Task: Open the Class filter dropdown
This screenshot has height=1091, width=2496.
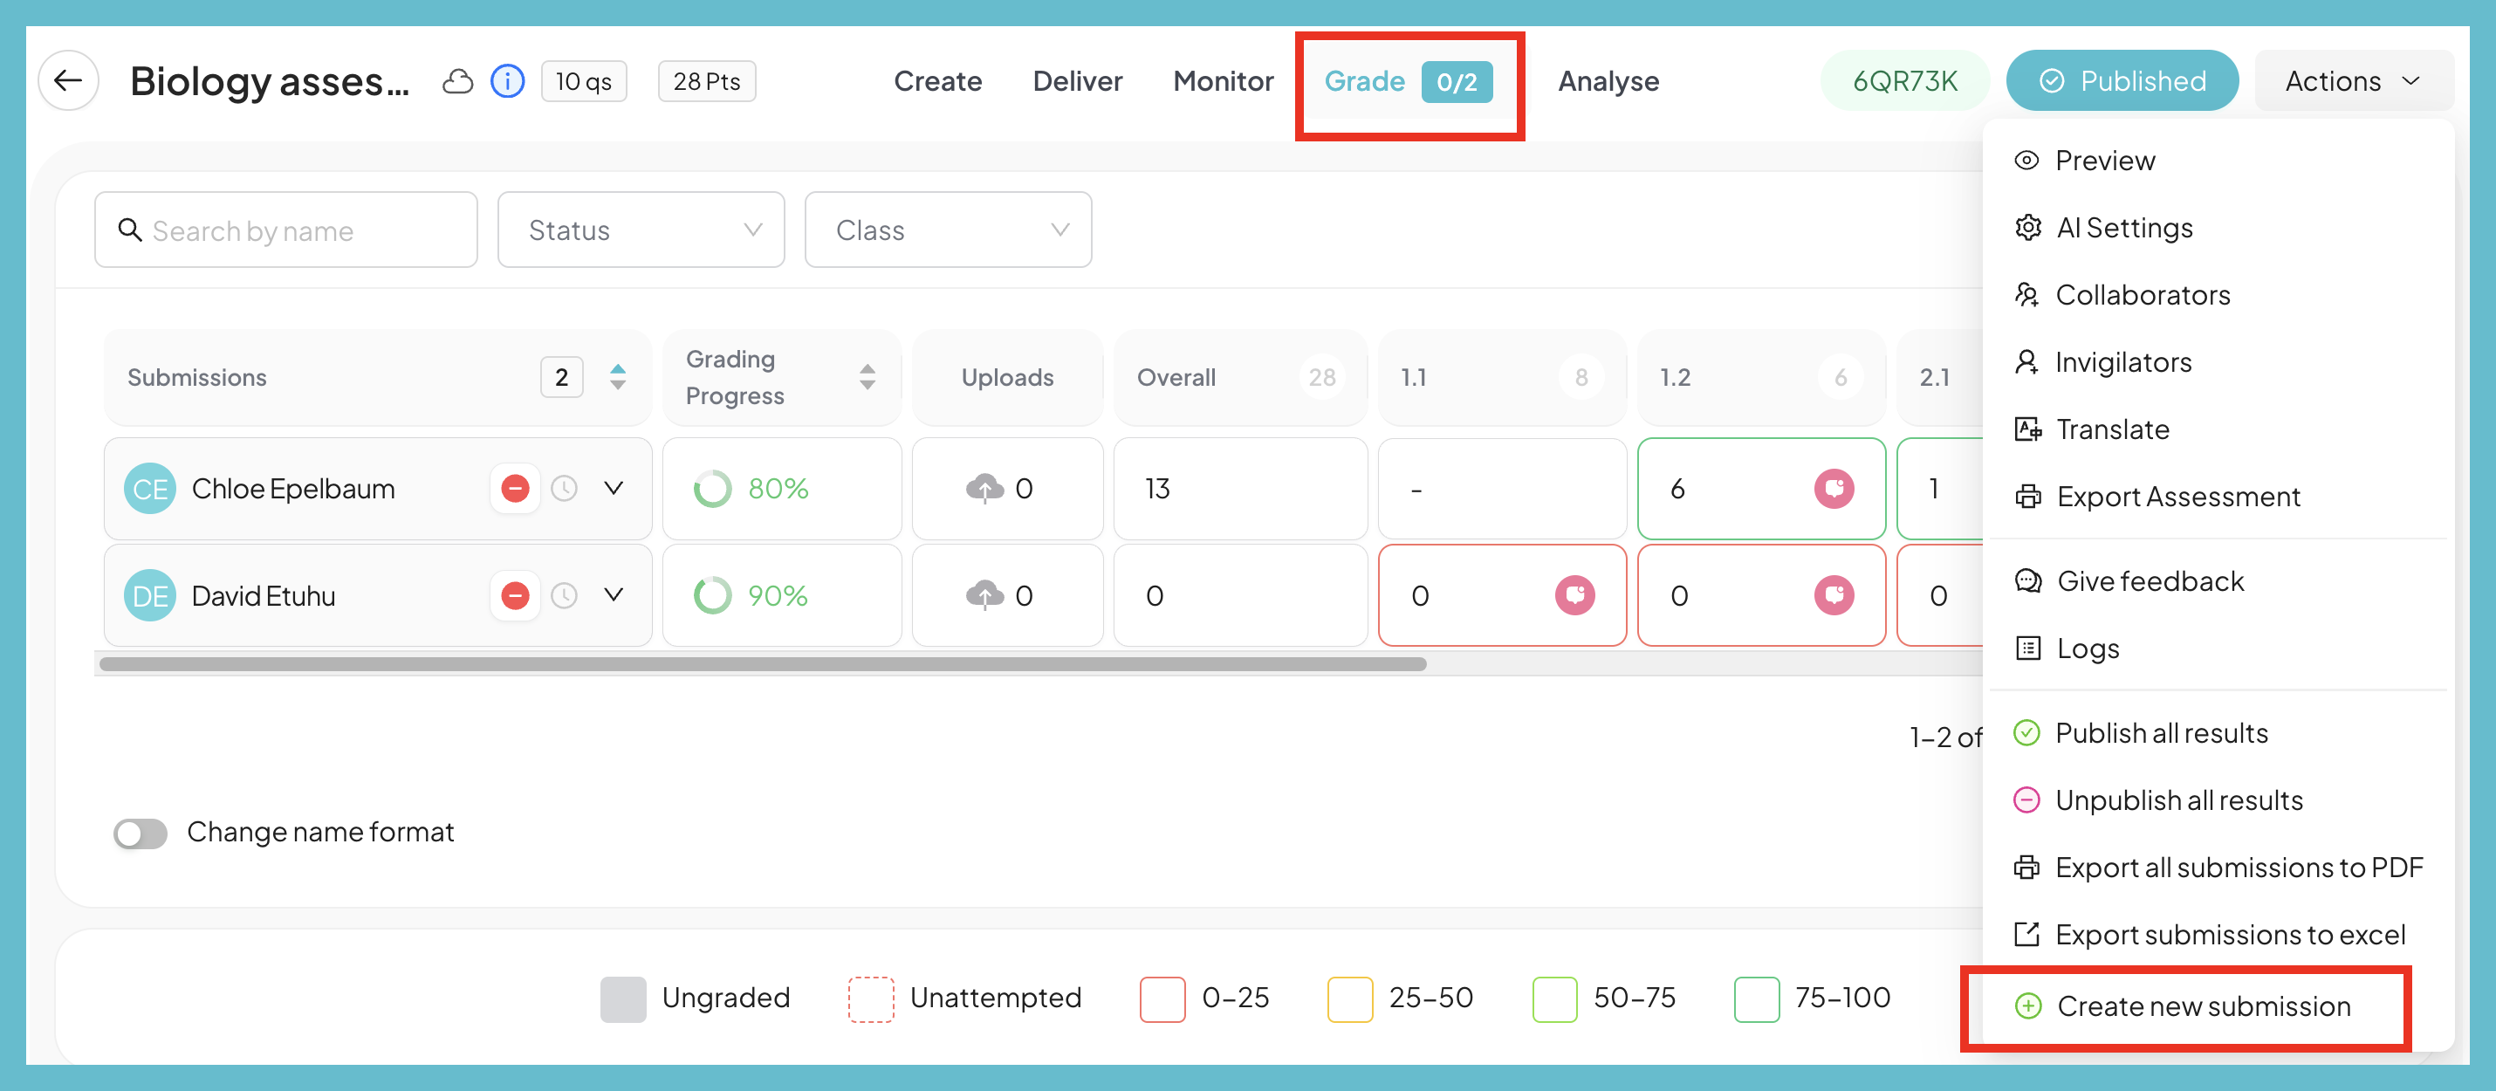Action: pos(948,230)
